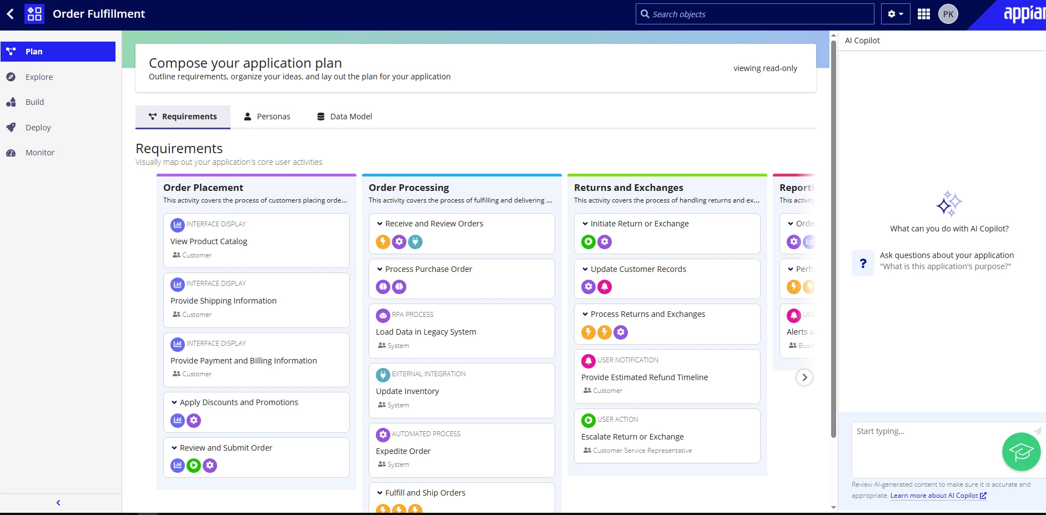Collapse Process Purchase Order
Viewport: 1046px width, 515px height.
[380, 269]
